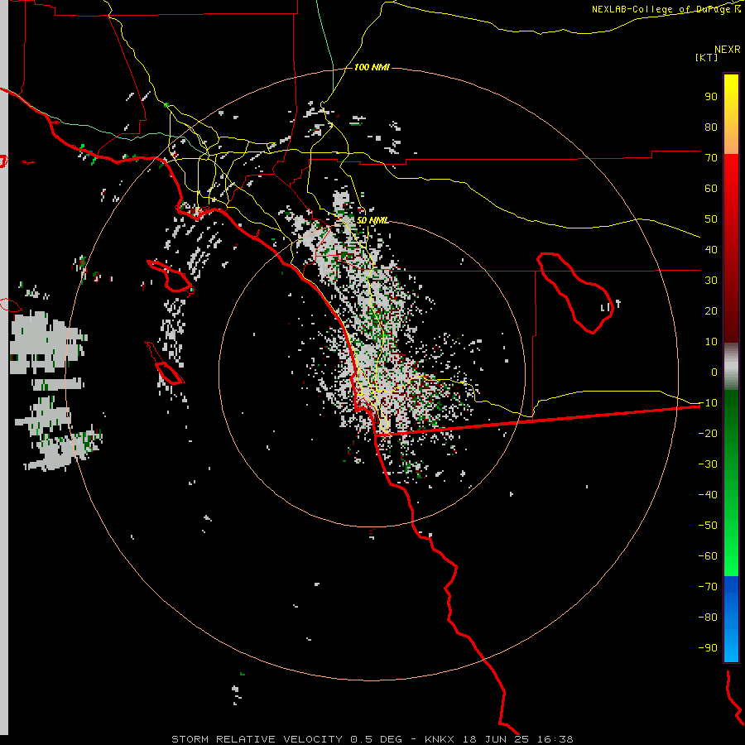
Task: Click the 90 value on the velocity scale
Action: pos(711,97)
